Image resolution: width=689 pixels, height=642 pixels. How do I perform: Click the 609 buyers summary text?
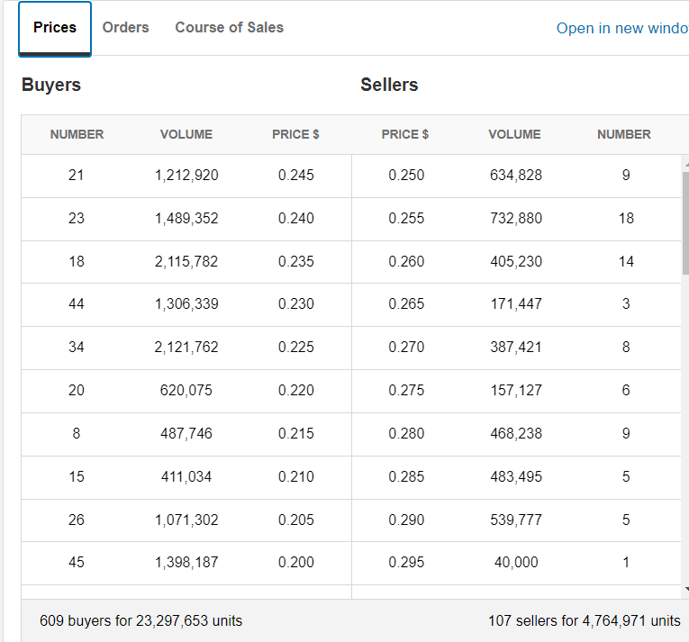point(141,621)
